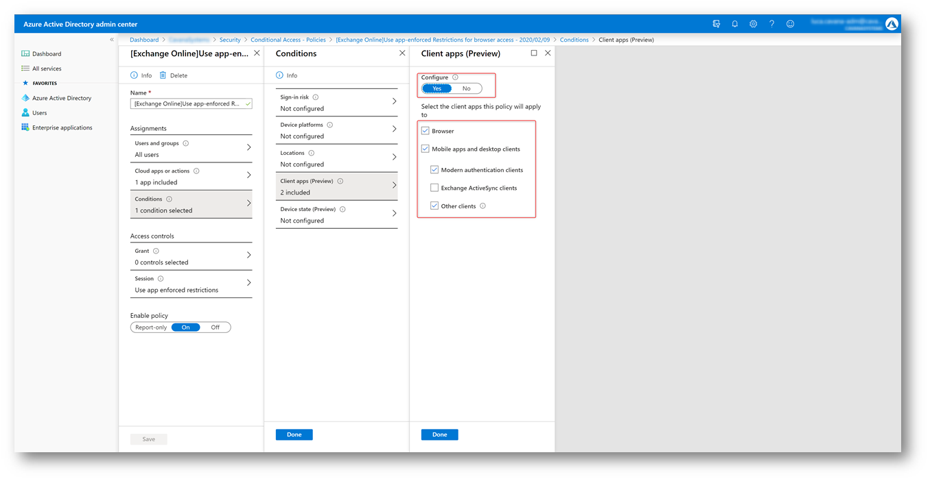Click Done in the Conditions panel

point(294,434)
